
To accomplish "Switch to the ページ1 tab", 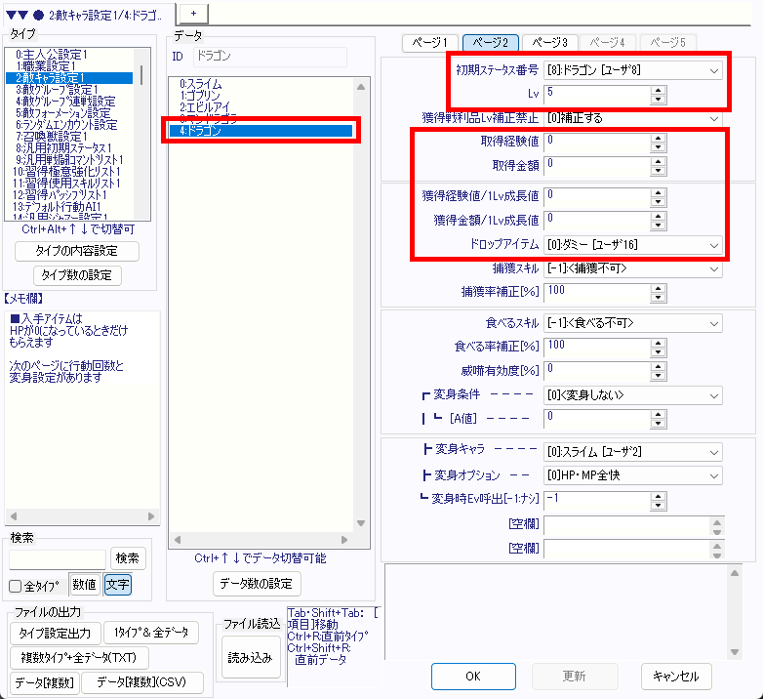I will (430, 43).
